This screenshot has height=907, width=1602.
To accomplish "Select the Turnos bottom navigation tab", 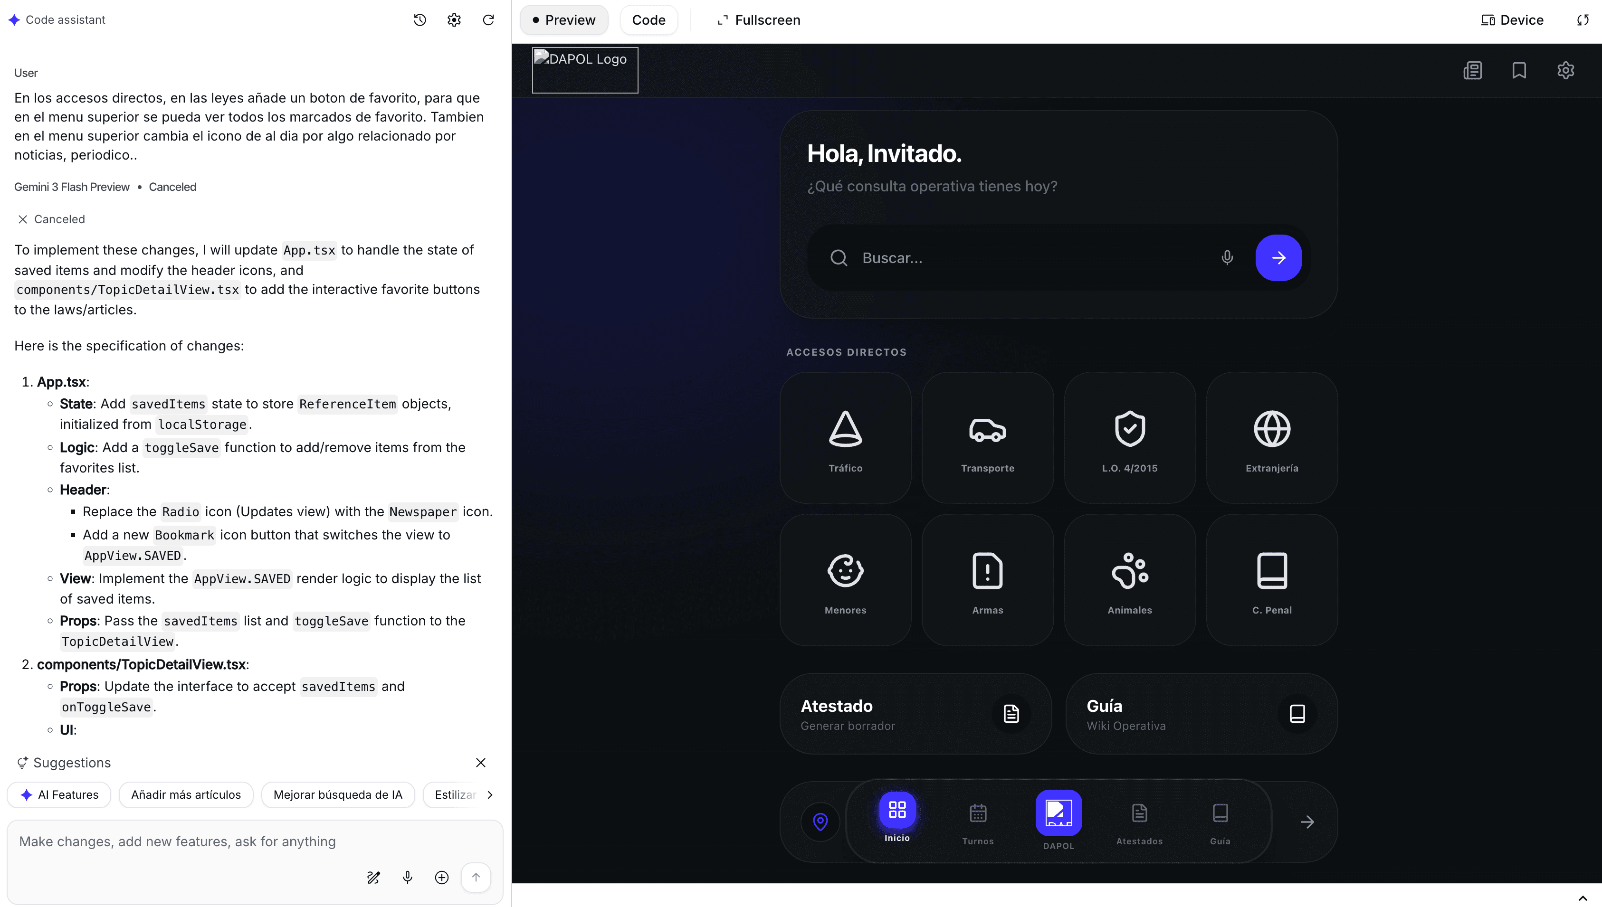I will [x=977, y=822].
